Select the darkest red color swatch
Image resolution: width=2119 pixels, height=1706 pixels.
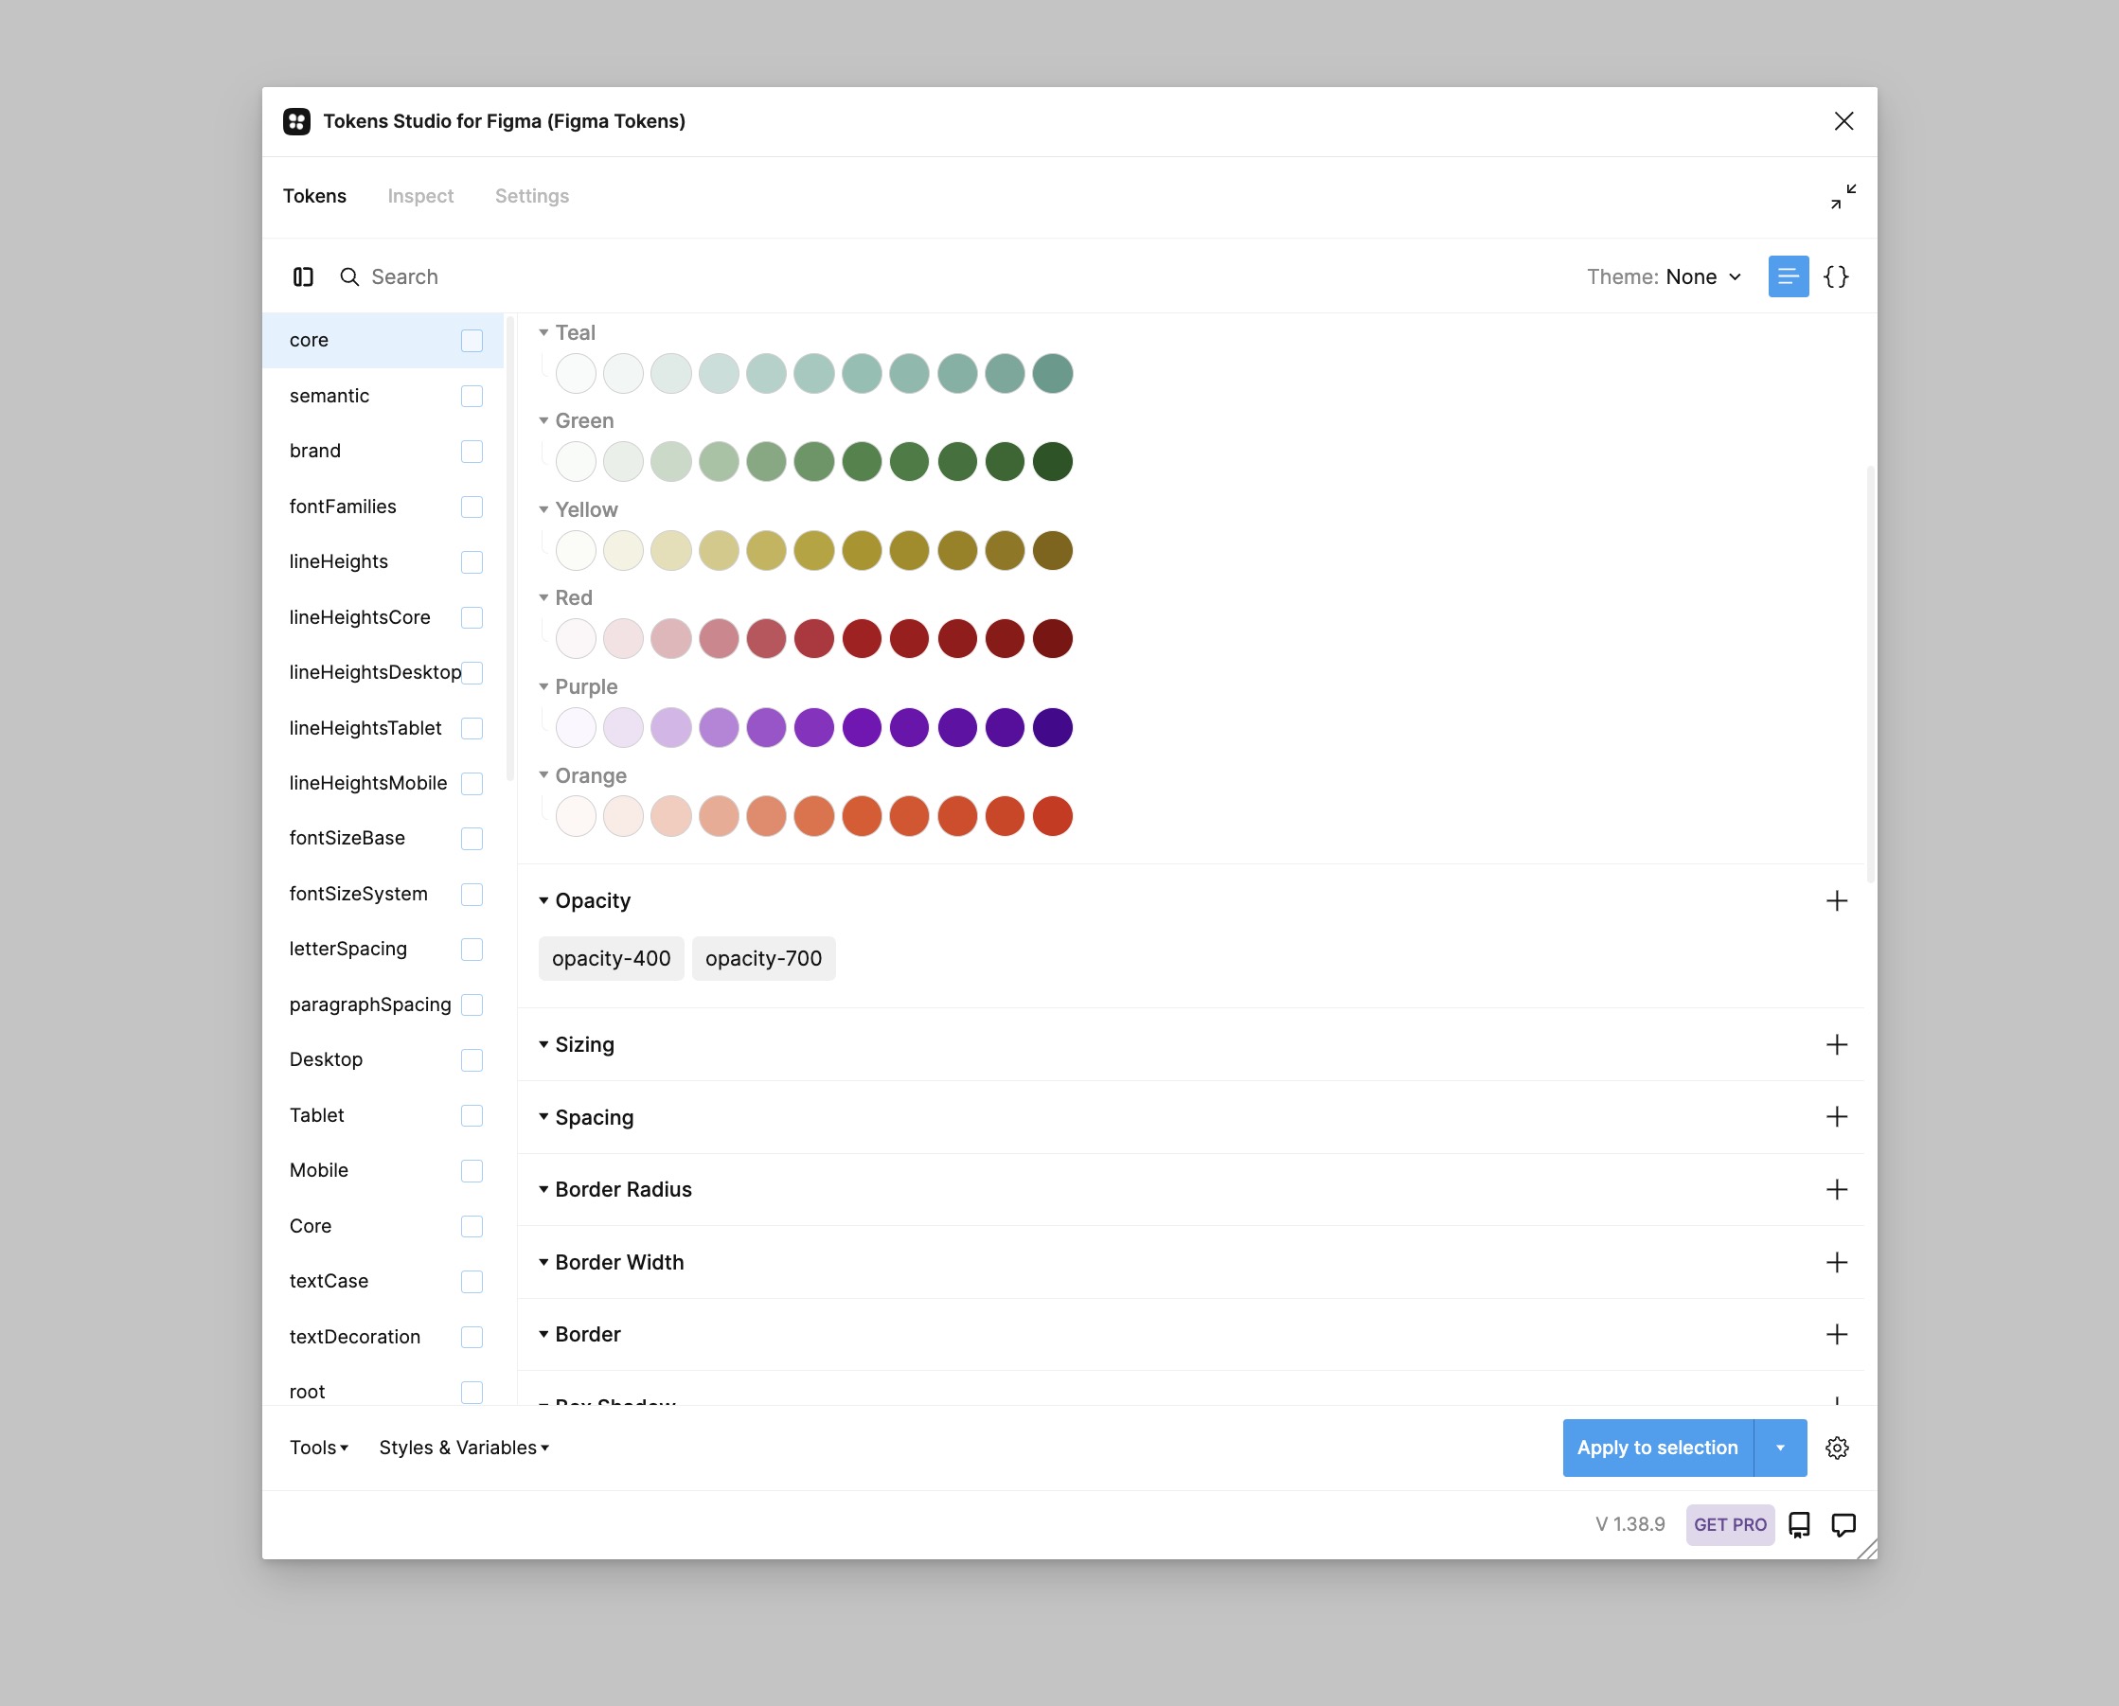(1053, 638)
